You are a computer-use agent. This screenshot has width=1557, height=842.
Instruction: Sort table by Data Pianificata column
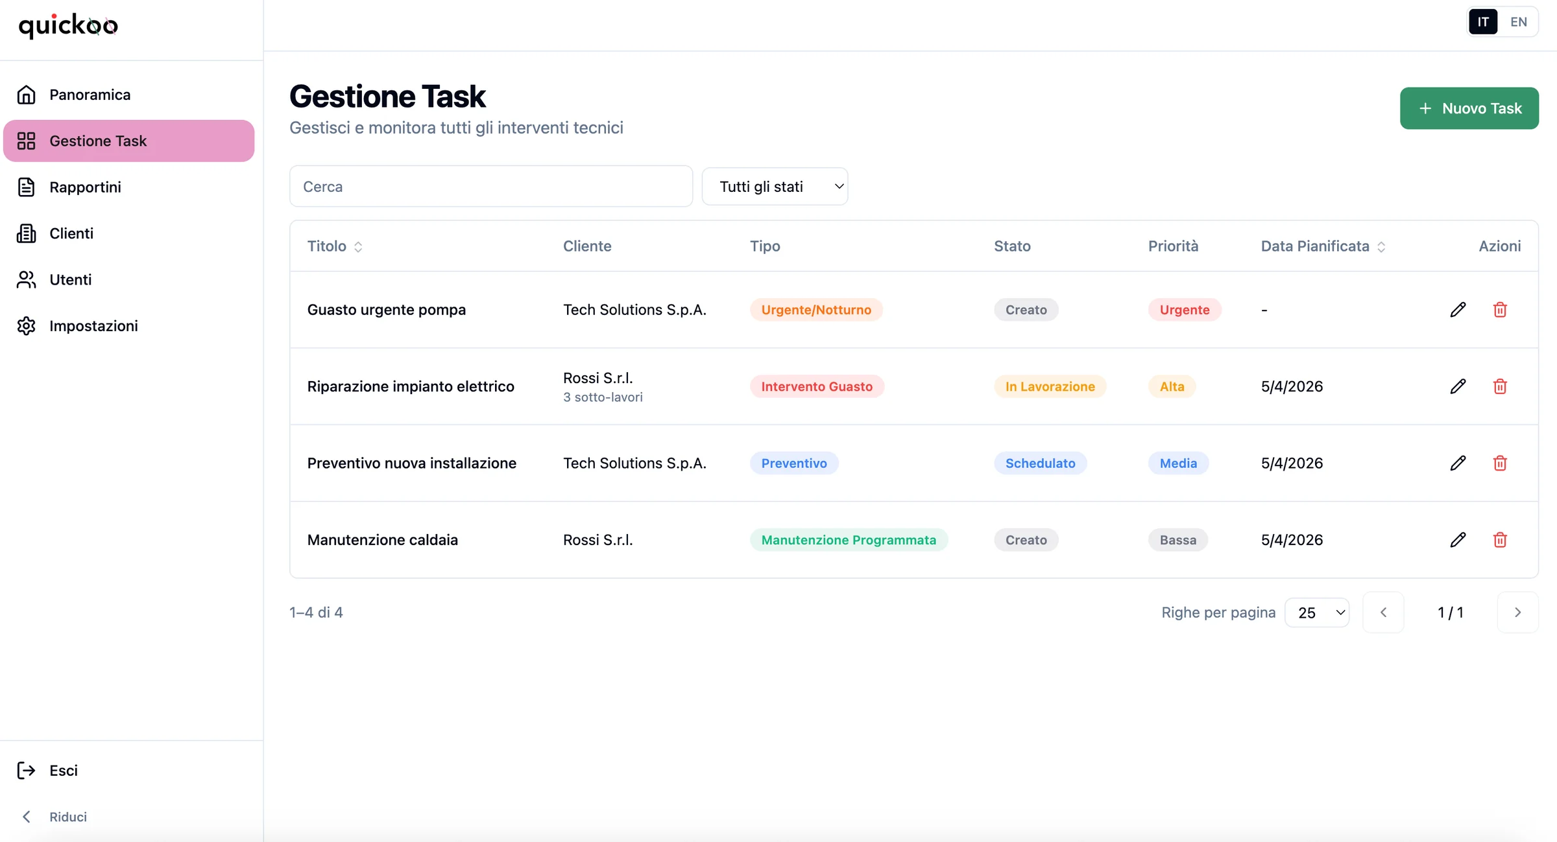tap(1323, 246)
